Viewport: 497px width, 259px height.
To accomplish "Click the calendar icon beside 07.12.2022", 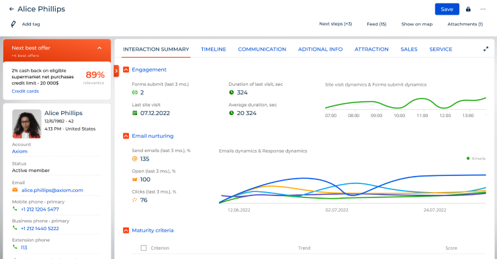I will (135, 113).
